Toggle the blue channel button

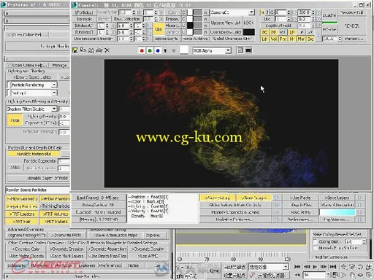click(x=158, y=50)
